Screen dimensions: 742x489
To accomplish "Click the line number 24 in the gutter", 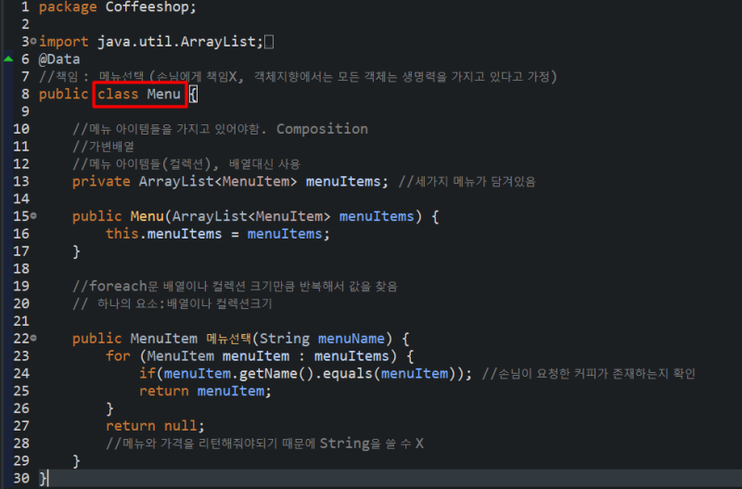I will click(x=21, y=374).
